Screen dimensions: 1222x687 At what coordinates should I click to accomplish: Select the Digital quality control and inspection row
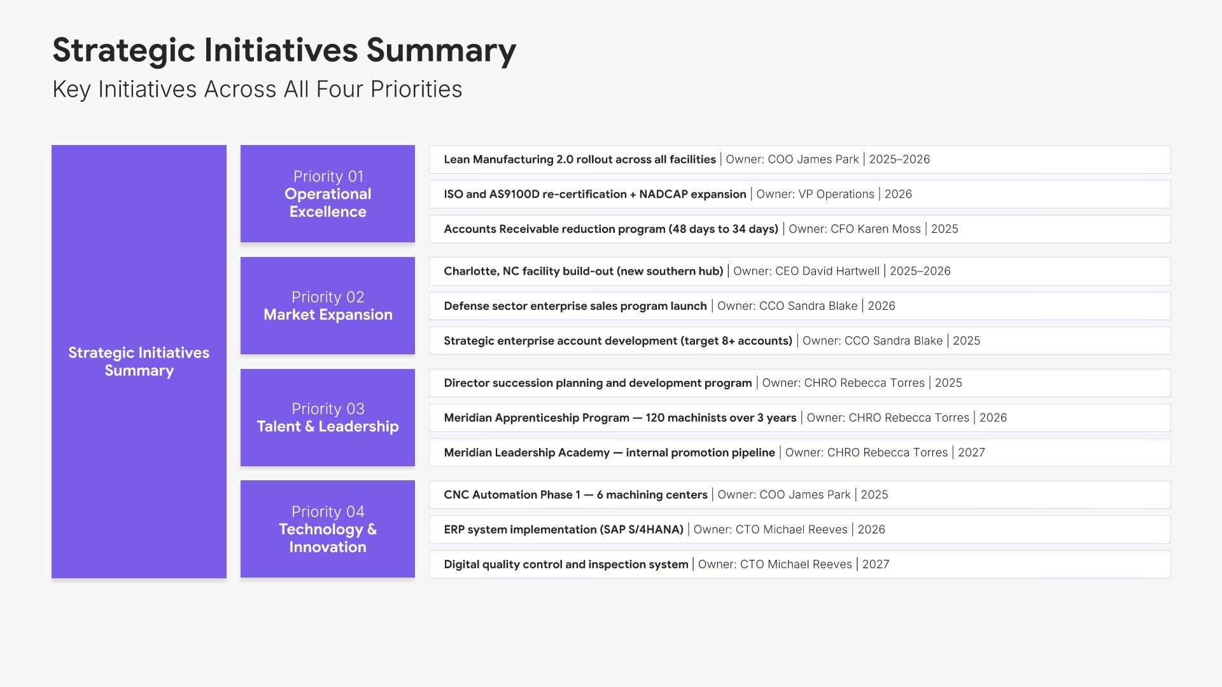pos(799,564)
